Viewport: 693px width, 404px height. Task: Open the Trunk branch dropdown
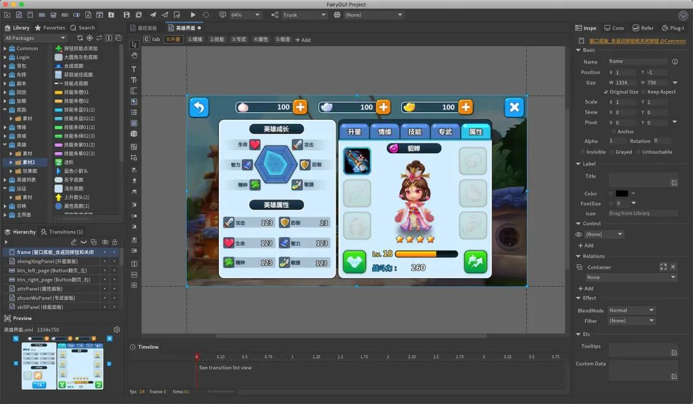coord(304,15)
